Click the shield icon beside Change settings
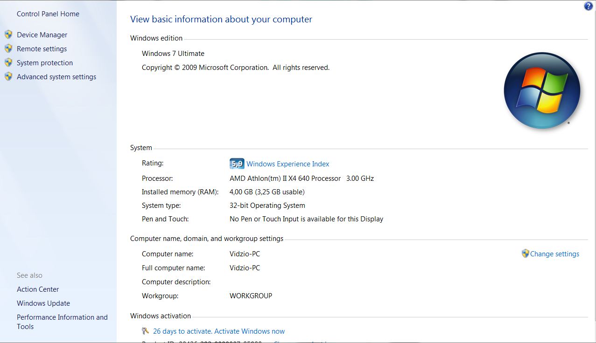 pyautogui.click(x=525, y=254)
